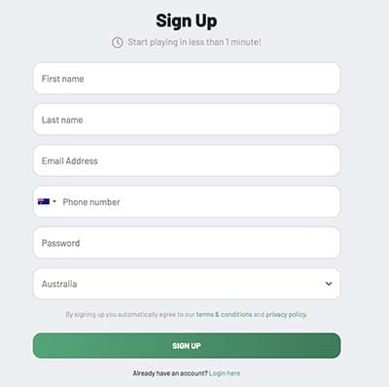The height and width of the screenshot is (387, 389).
Task: Select the Last name input box
Action: 187,120
